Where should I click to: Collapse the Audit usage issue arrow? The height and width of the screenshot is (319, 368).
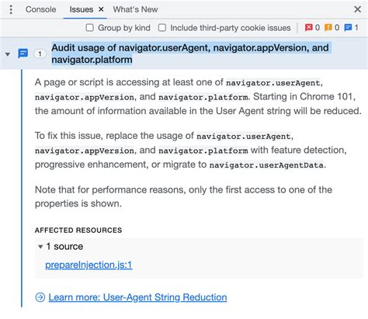click(x=8, y=54)
